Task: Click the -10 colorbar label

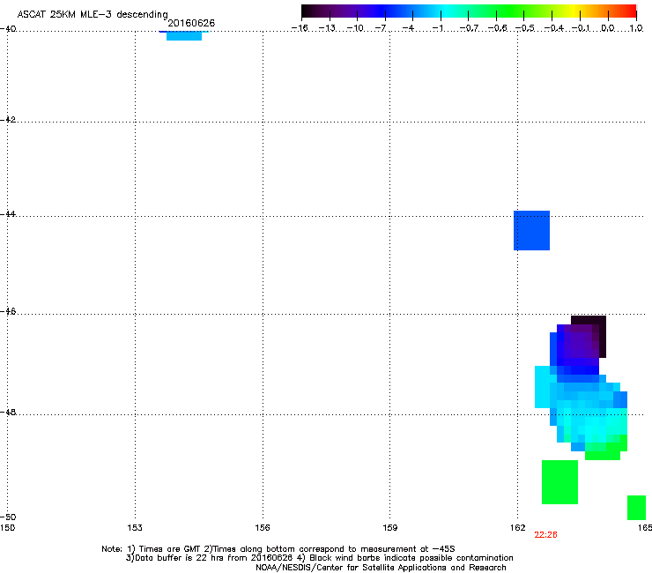Action: point(355,28)
